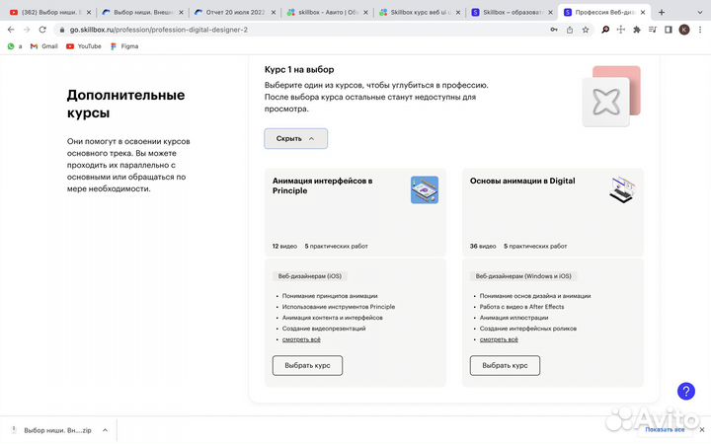The width and height of the screenshot is (711, 444).
Task: Go back to the previous page
Action: click(x=11, y=30)
